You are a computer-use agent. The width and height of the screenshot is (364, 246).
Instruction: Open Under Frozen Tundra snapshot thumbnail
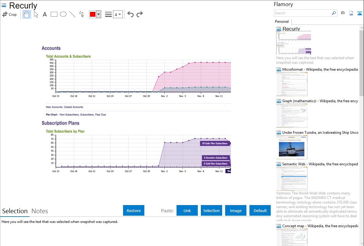point(292,147)
